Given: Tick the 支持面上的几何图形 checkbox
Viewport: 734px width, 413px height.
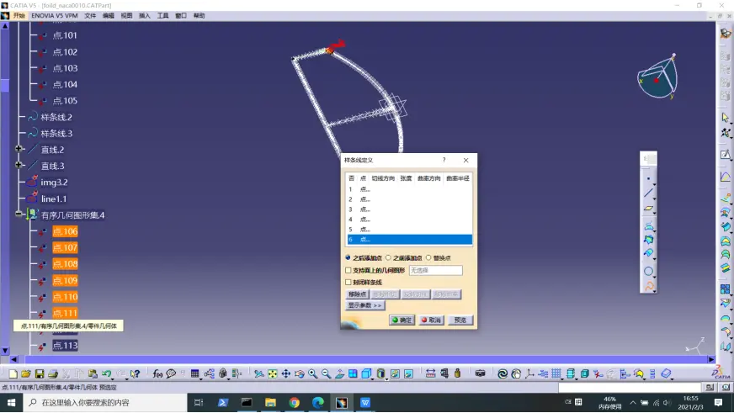Looking at the screenshot, I should [348, 270].
